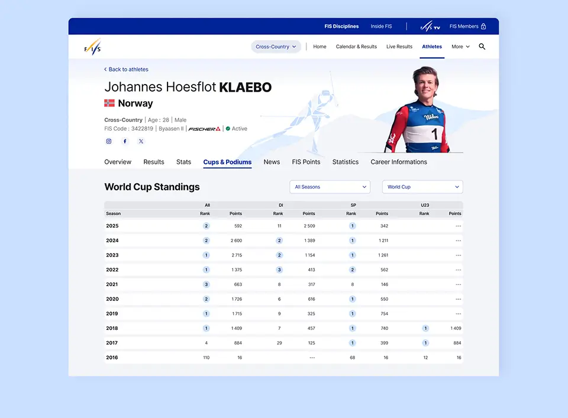Expand the More navigation menu
This screenshot has height=418, width=568.
(x=460, y=47)
